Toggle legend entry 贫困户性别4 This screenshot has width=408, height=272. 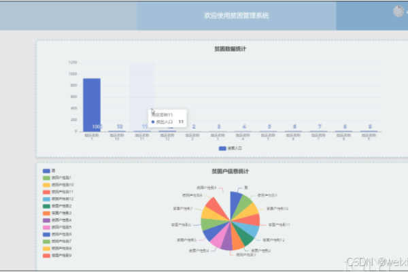click(x=57, y=220)
